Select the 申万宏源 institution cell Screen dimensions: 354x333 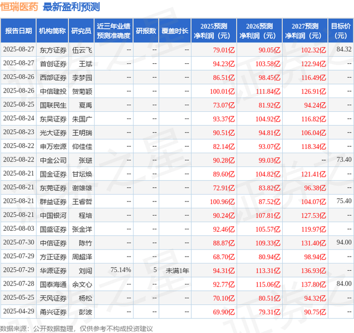pyautogui.click(x=53, y=147)
